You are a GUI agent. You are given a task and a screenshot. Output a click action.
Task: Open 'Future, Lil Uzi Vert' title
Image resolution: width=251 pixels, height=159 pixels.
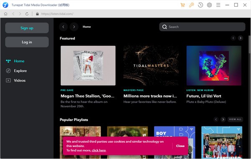click(204, 96)
